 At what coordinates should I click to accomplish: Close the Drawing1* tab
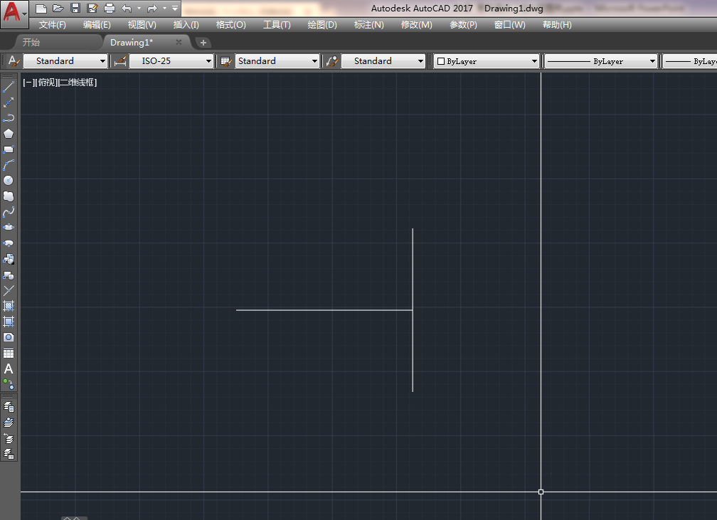pos(179,42)
